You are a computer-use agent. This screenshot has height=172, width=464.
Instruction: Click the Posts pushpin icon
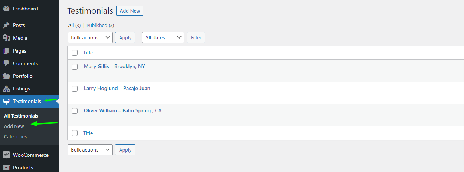(6, 25)
